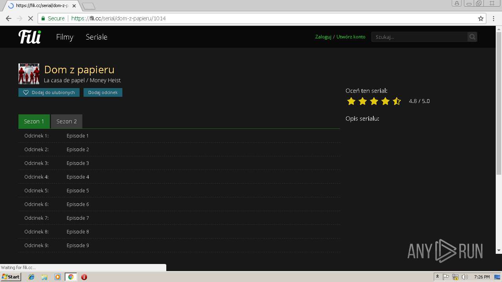
Task: Click the Fili site logo
Action: pyautogui.click(x=30, y=37)
